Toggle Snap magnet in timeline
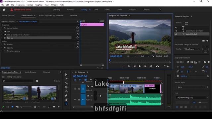 click(x=80, y=80)
